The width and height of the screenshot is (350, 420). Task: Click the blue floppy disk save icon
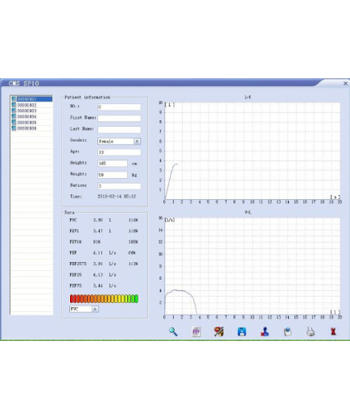[241, 331]
